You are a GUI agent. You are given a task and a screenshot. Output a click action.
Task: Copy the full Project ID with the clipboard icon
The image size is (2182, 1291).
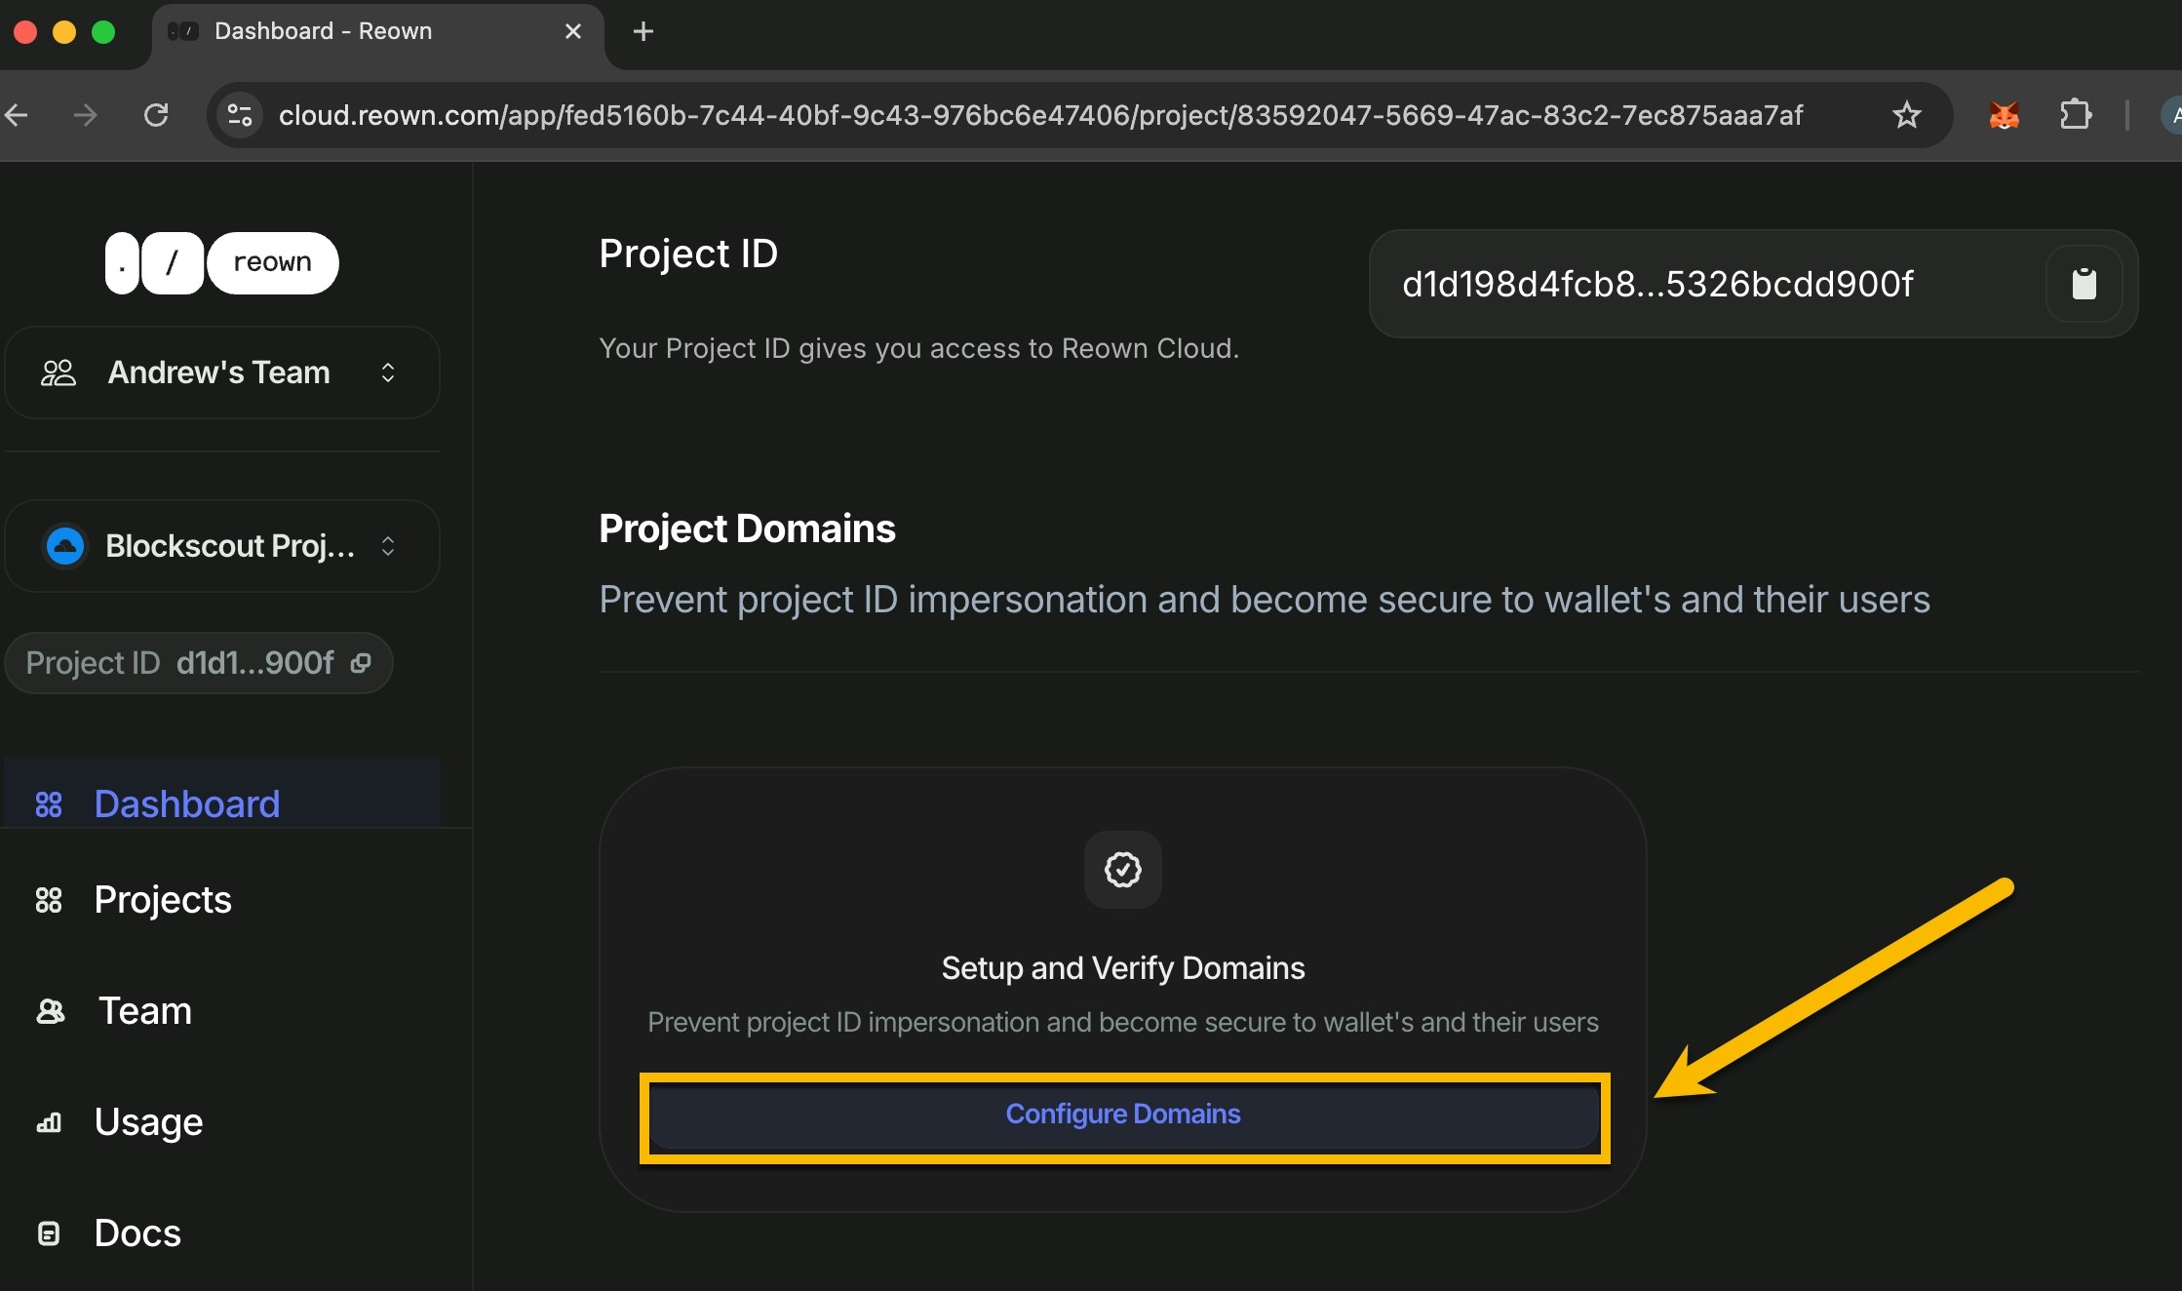point(2084,284)
